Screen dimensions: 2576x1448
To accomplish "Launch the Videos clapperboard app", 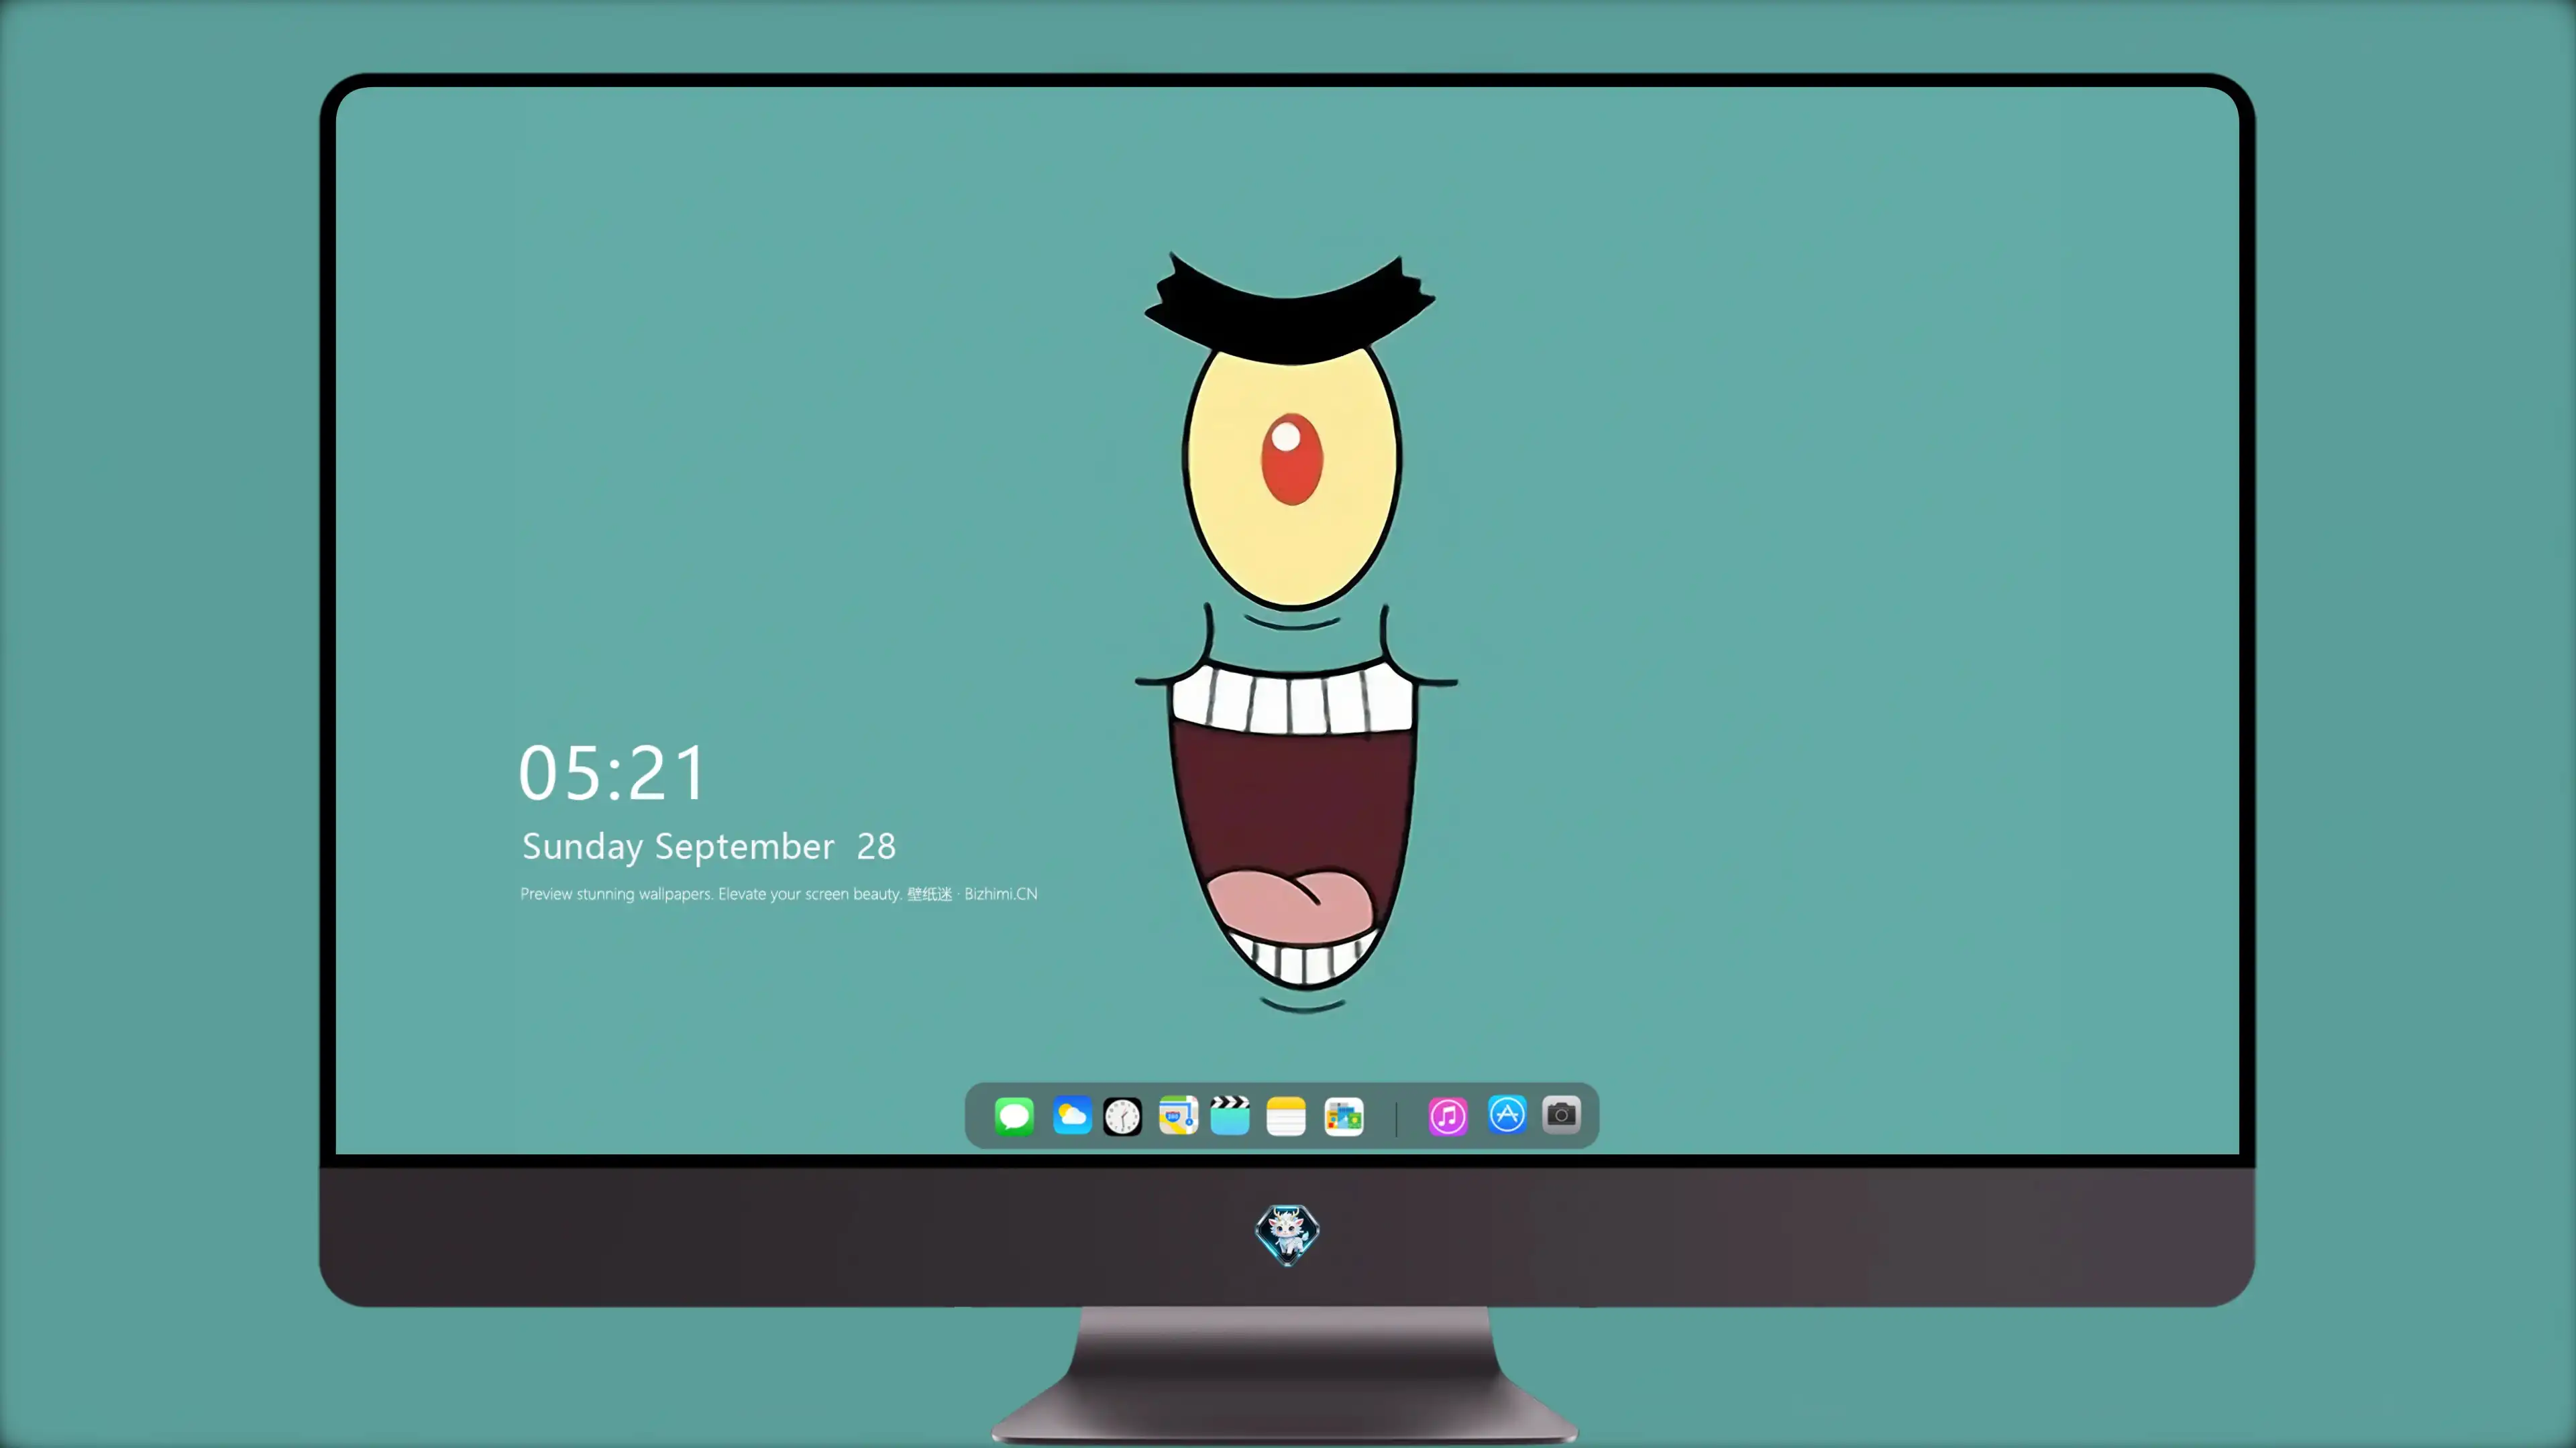I will [1230, 1115].
